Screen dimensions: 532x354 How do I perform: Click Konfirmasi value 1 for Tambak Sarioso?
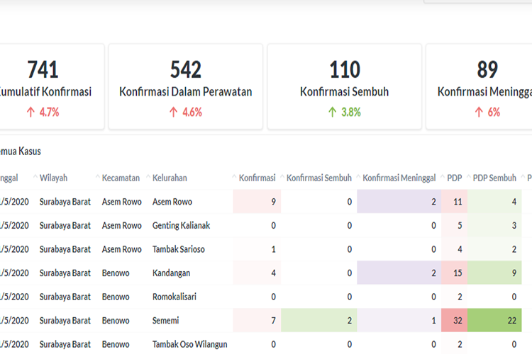pyautogui.click(x=274, y=249)
